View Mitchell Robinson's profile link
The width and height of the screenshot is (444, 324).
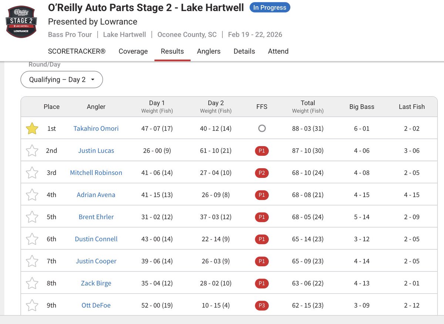96,173
